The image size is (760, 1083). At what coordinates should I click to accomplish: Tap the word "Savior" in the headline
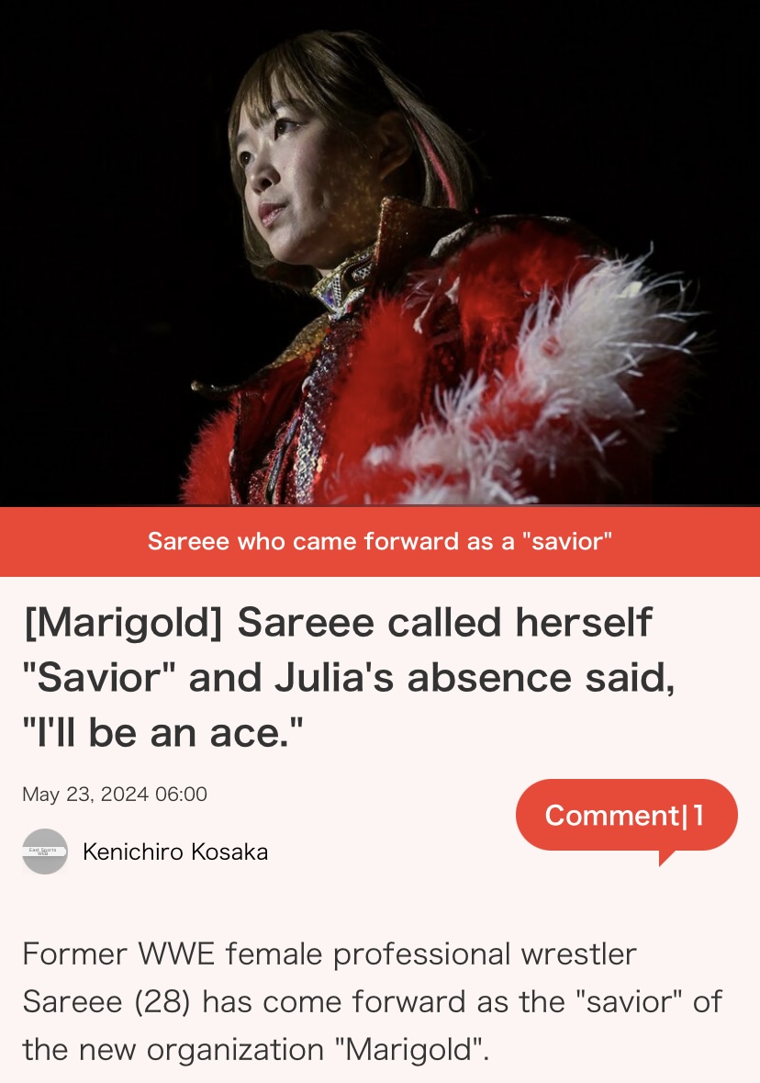pyautogui.click(x=99, y=678)
